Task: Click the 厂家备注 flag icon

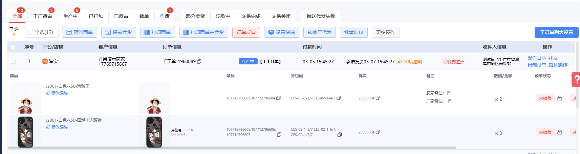Action: (x=450, y=101)
